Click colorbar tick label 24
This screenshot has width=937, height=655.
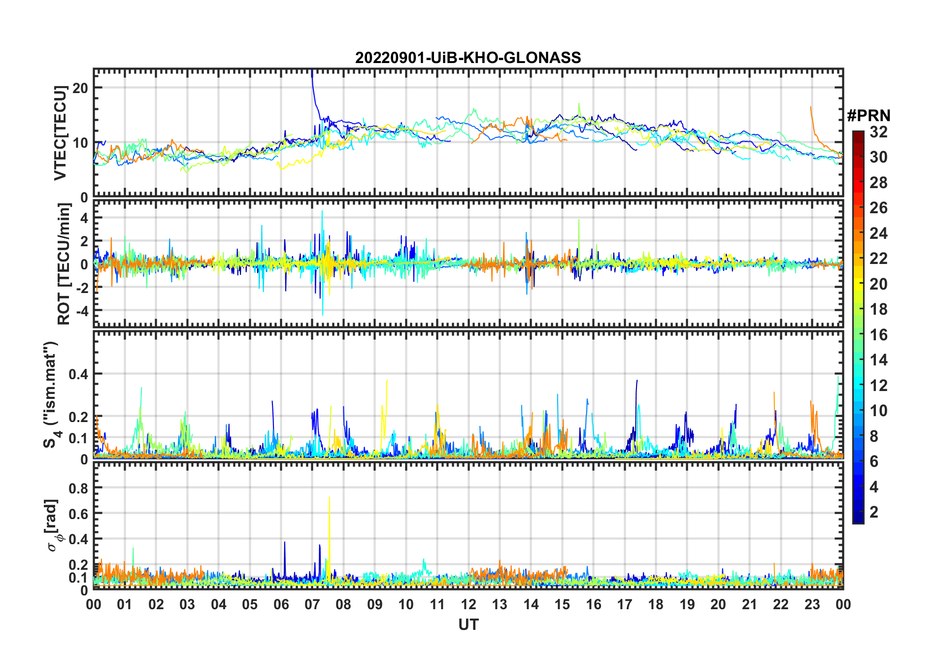(x=878, y=233)
